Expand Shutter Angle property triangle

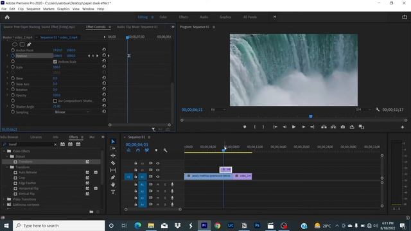tap(7, 106)
